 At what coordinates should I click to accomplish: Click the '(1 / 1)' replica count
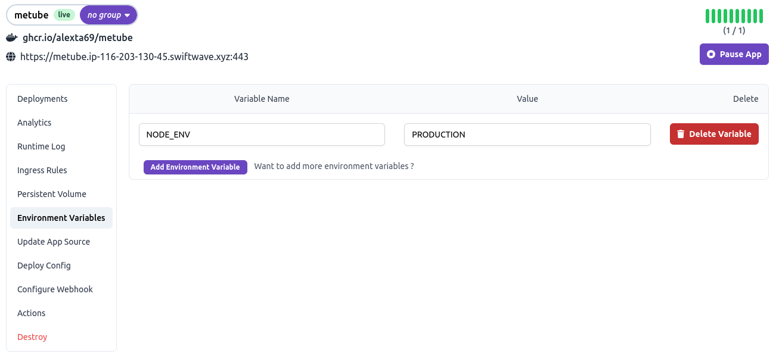tap(734, 31)
